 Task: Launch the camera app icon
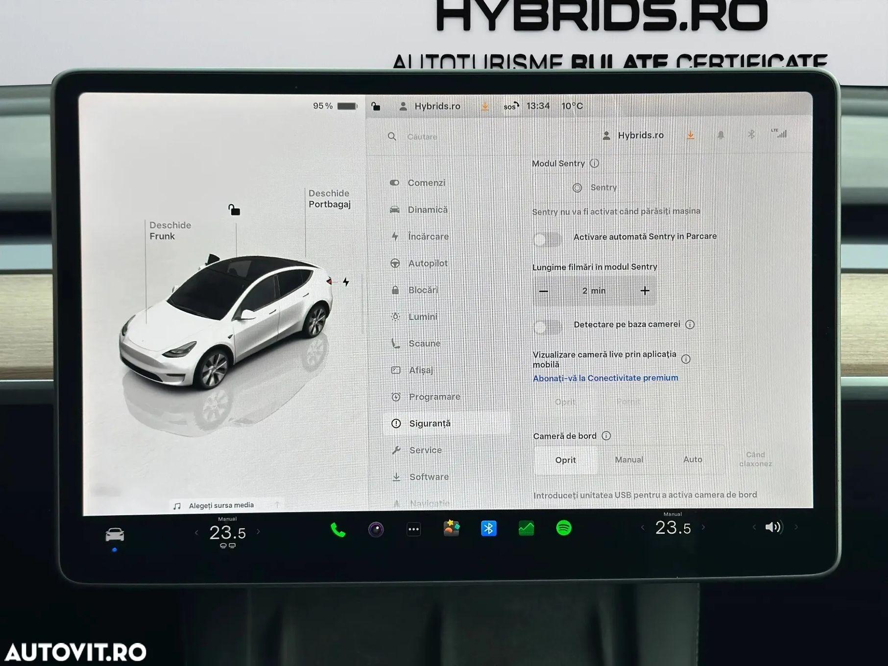coord(376,529)
